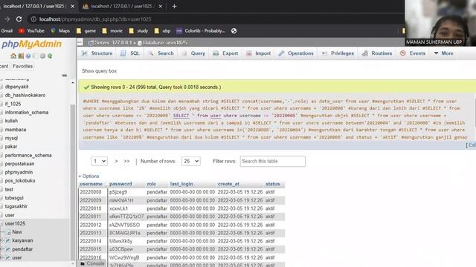
Task: Select the information_schema database
Action: click(x=27, y=112)
